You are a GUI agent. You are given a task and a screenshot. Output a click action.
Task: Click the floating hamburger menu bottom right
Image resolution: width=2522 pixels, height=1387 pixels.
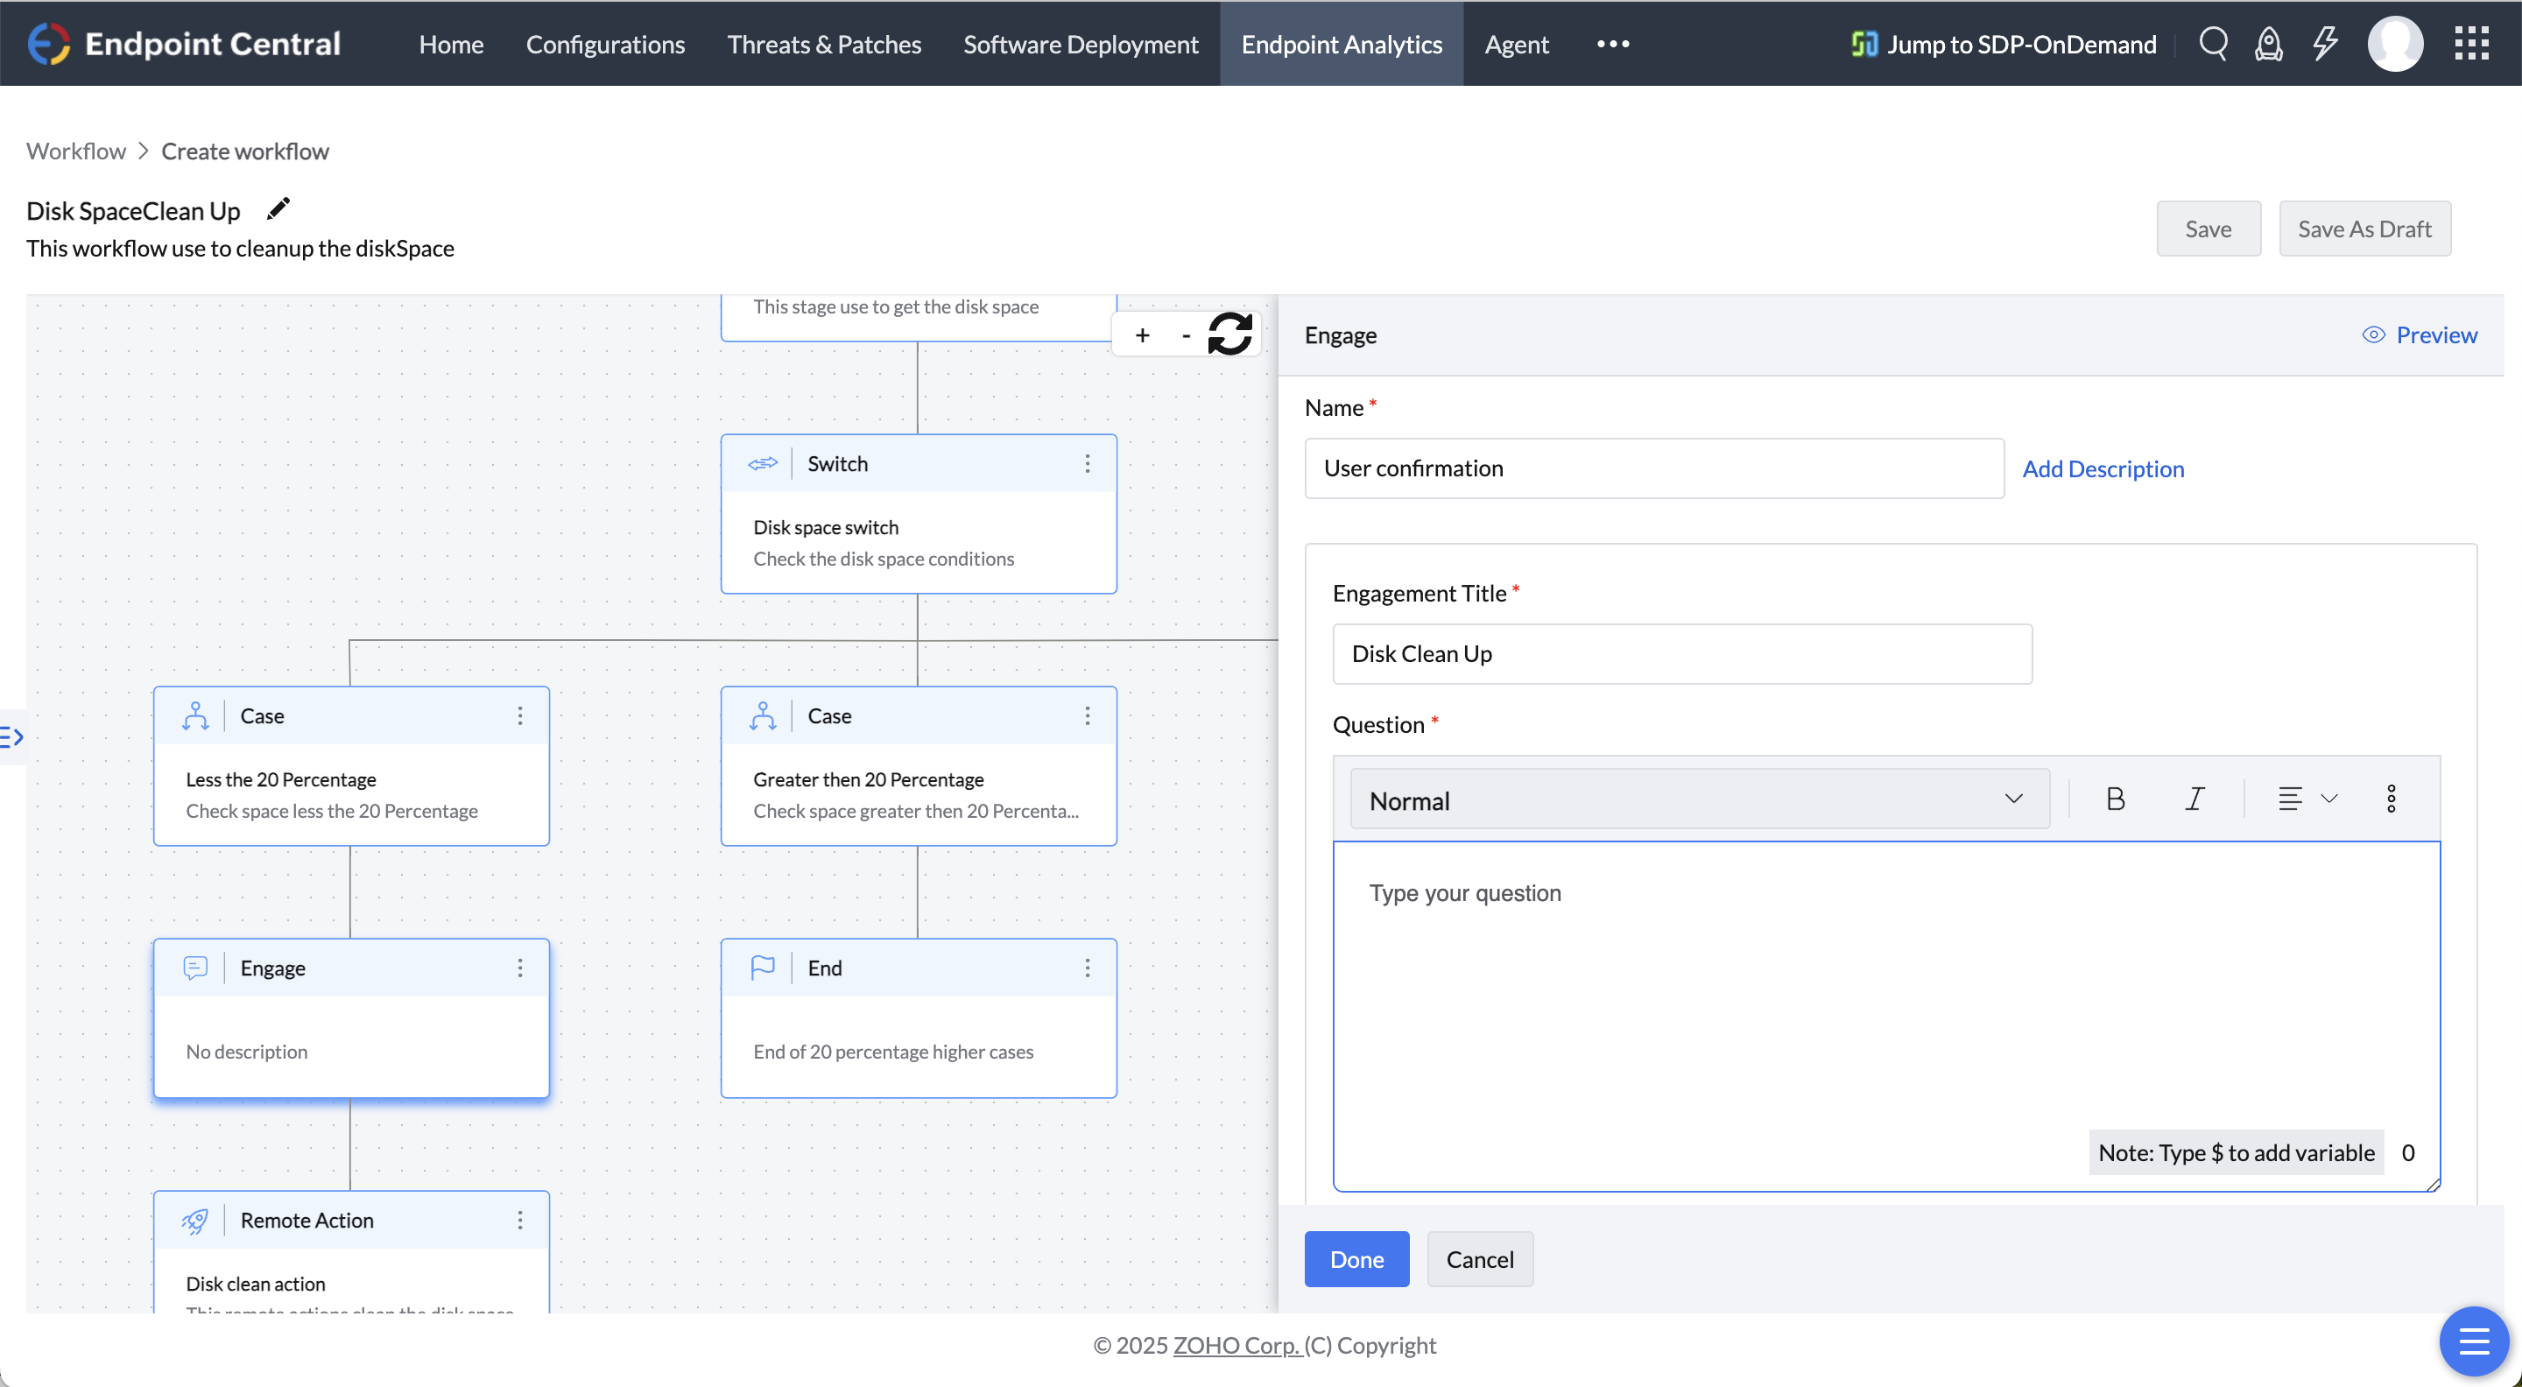(2474, 1341)
